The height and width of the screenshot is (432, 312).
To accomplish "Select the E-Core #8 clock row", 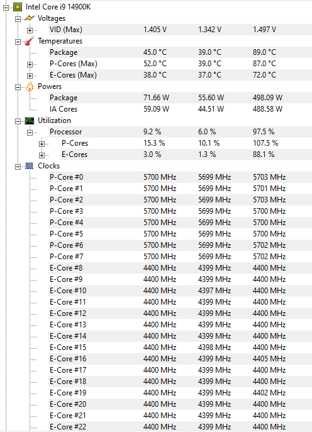I will pos(180,268).
